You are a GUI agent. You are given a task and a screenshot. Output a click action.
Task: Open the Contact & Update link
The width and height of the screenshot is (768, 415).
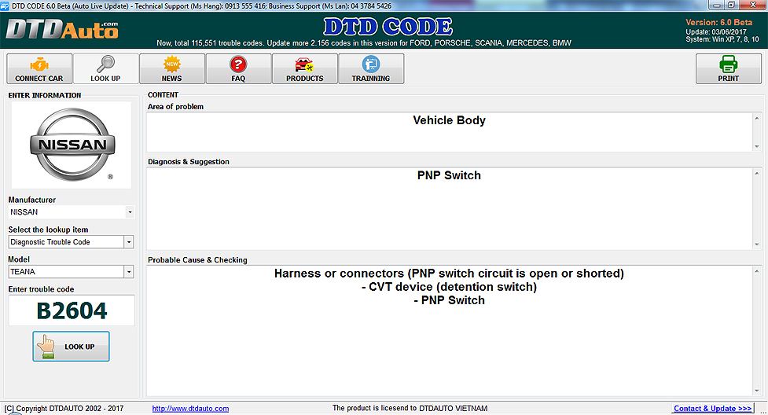click(x=712, y=409)
